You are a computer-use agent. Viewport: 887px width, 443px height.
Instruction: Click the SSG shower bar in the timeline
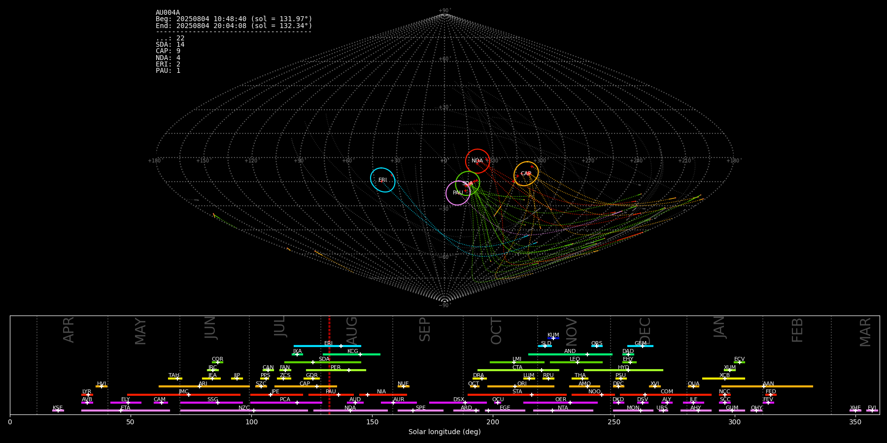(211, 403)
